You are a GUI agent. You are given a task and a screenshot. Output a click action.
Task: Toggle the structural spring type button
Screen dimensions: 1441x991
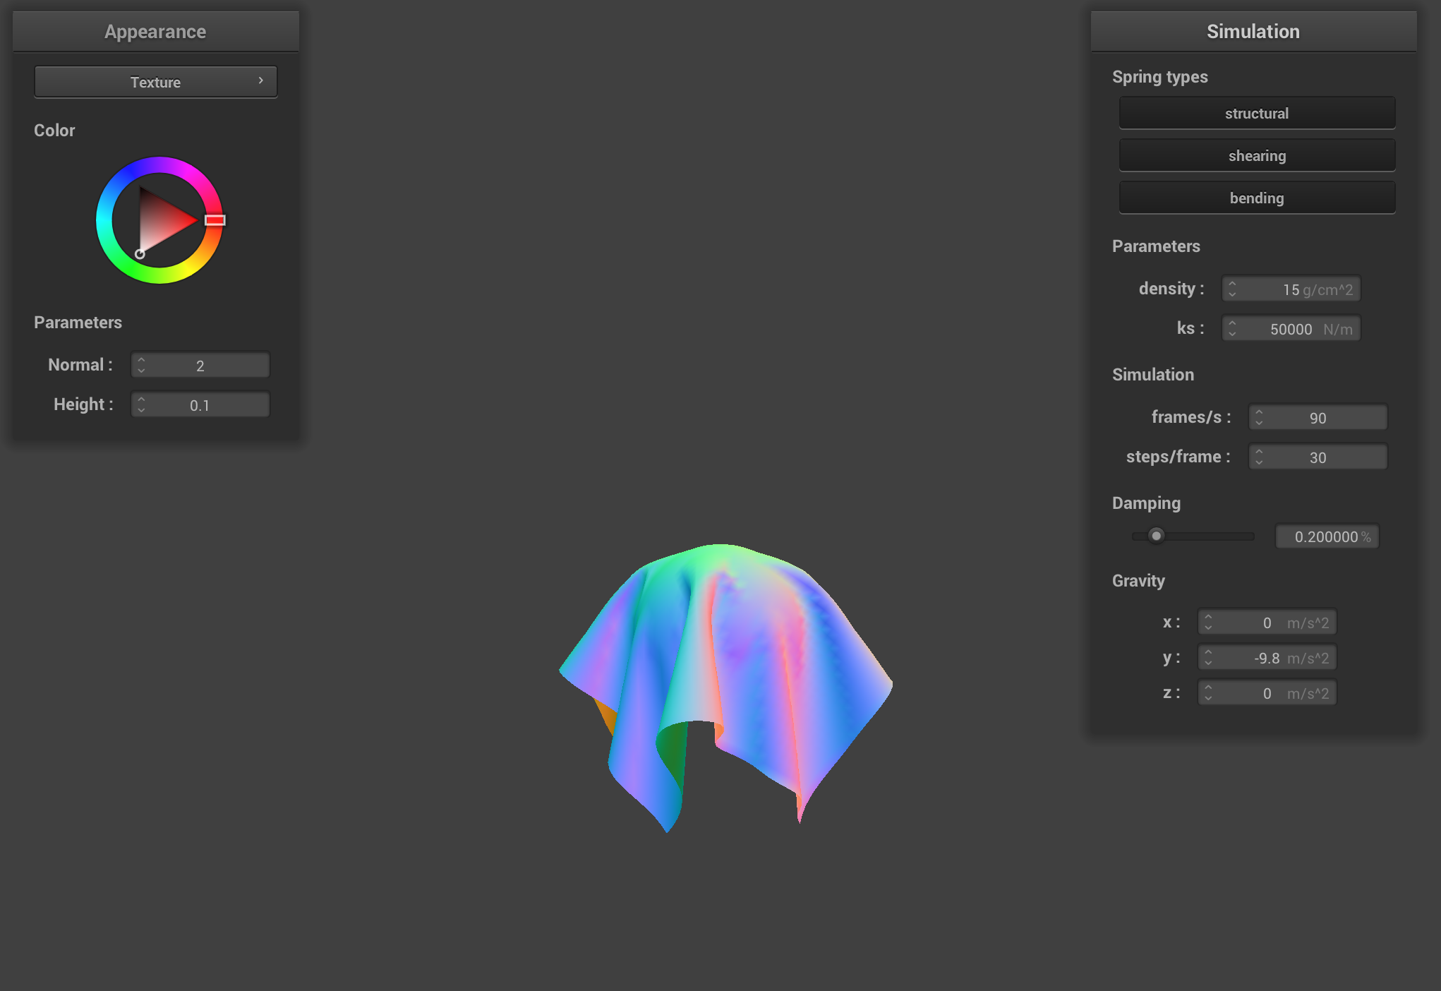click(1256, 114)
